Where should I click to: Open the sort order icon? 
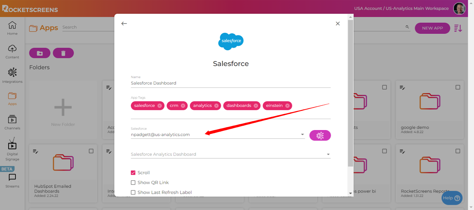coord(458,28)
